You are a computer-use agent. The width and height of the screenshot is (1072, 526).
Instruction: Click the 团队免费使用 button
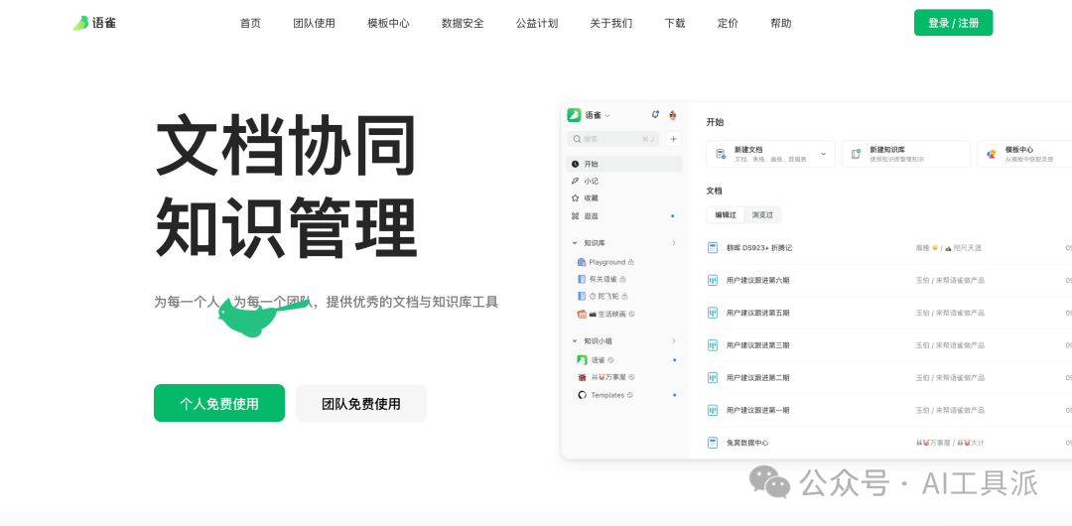(361, 404)
